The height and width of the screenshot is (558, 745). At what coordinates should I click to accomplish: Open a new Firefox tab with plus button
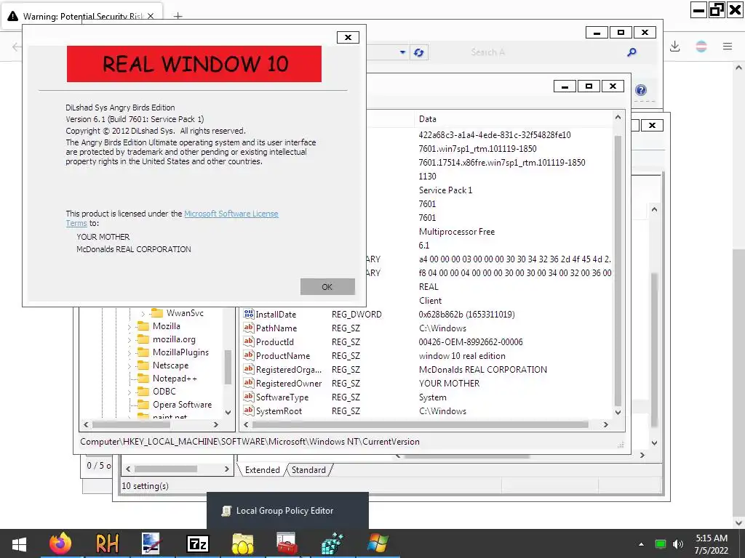178,16
